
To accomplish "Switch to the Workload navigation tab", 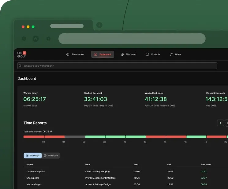I will click(x=129, y=54).
